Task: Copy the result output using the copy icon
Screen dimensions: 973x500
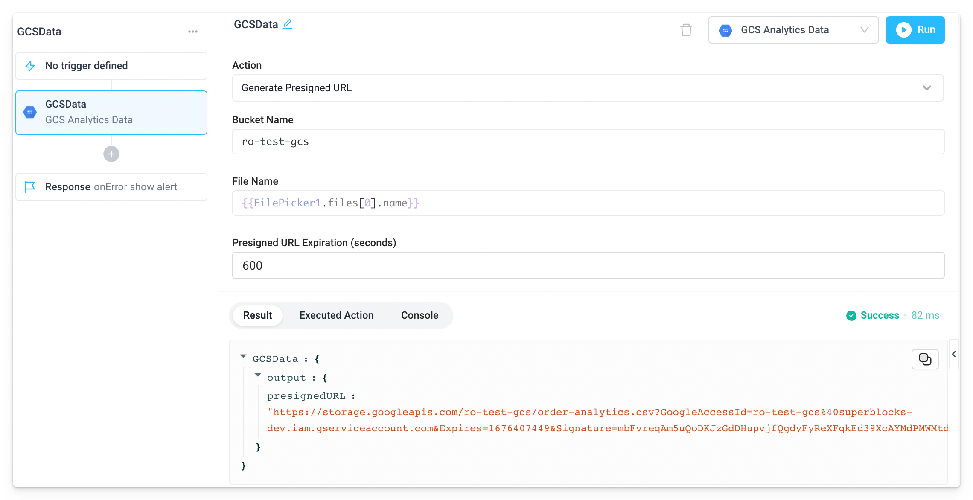Action: (x=925, y=359)
